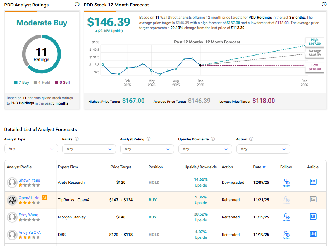Click info icon next to Upside/Downside filter
This screenshot has width=330, height=246.
click(212, 139)
